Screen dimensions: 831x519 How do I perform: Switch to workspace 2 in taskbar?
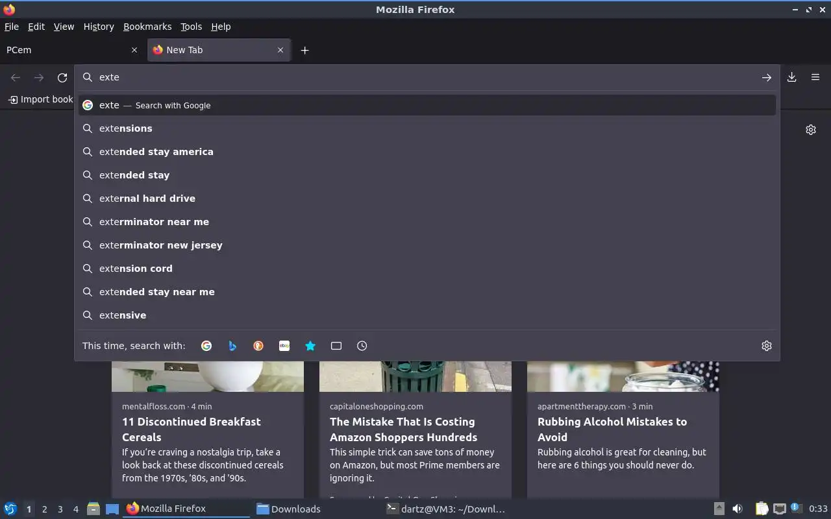click(x=44, y=509)
